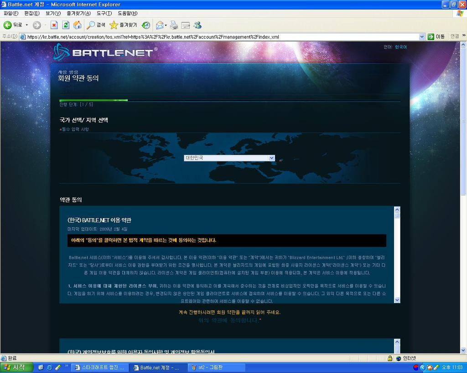Open the Mail envelope toolbar icon
The image size is (467, 373).
click(x=160, y=25)
